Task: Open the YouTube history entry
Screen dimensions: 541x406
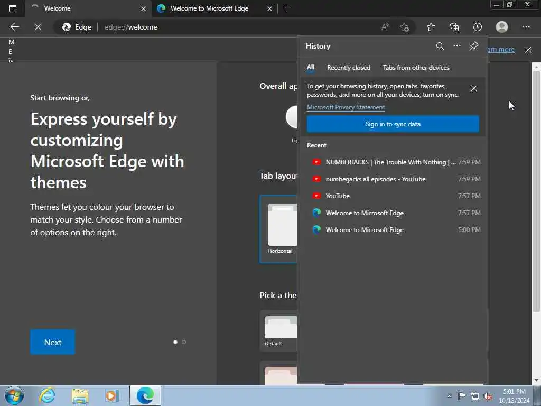Action: 393,196
